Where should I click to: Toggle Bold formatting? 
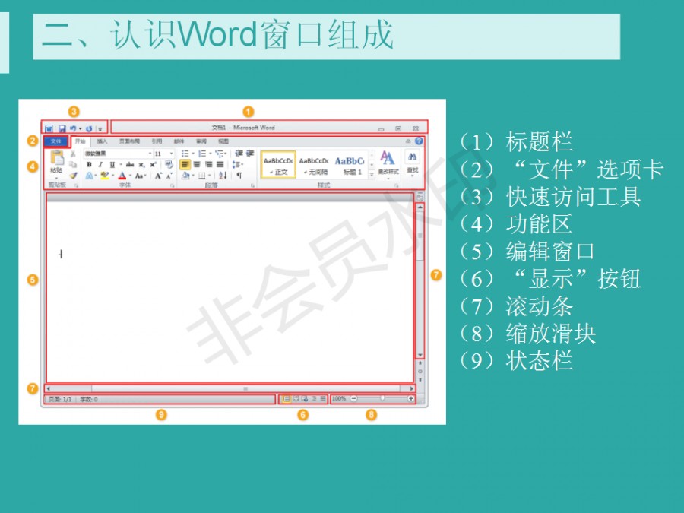(x=89, y=164)
